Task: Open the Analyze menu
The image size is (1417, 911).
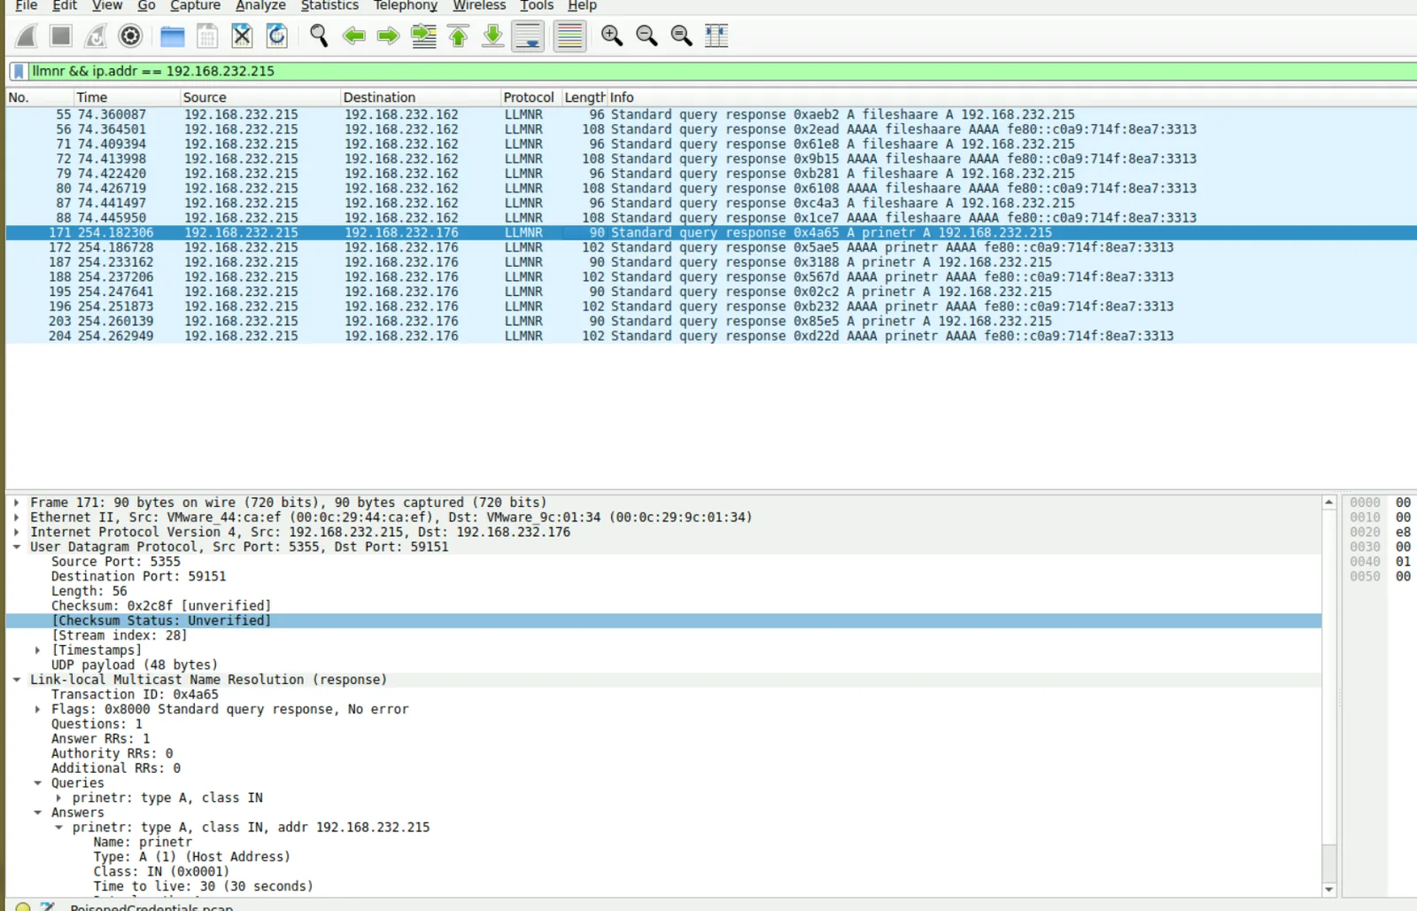Action: point(260,5)
